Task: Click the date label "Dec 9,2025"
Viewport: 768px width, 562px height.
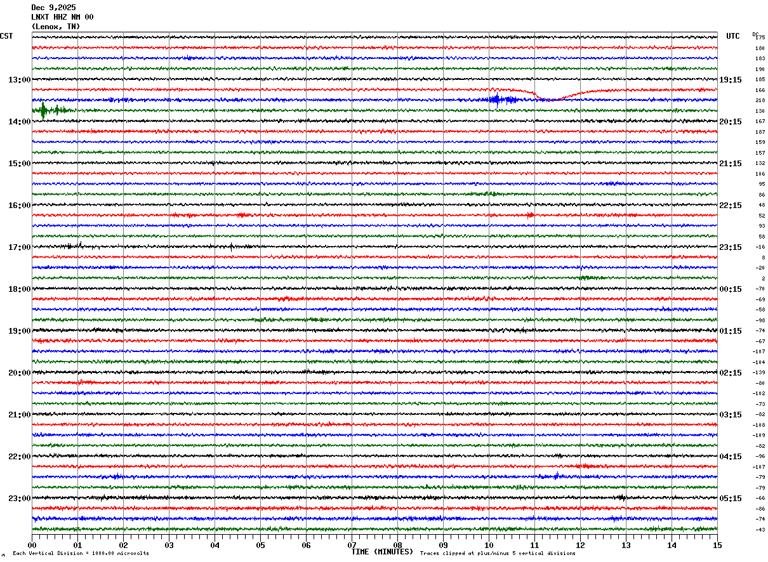Action: click(53, 8)
